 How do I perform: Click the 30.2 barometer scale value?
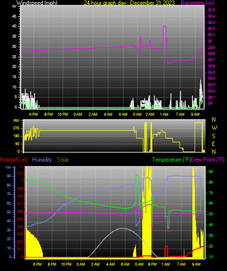pos(211,28)
